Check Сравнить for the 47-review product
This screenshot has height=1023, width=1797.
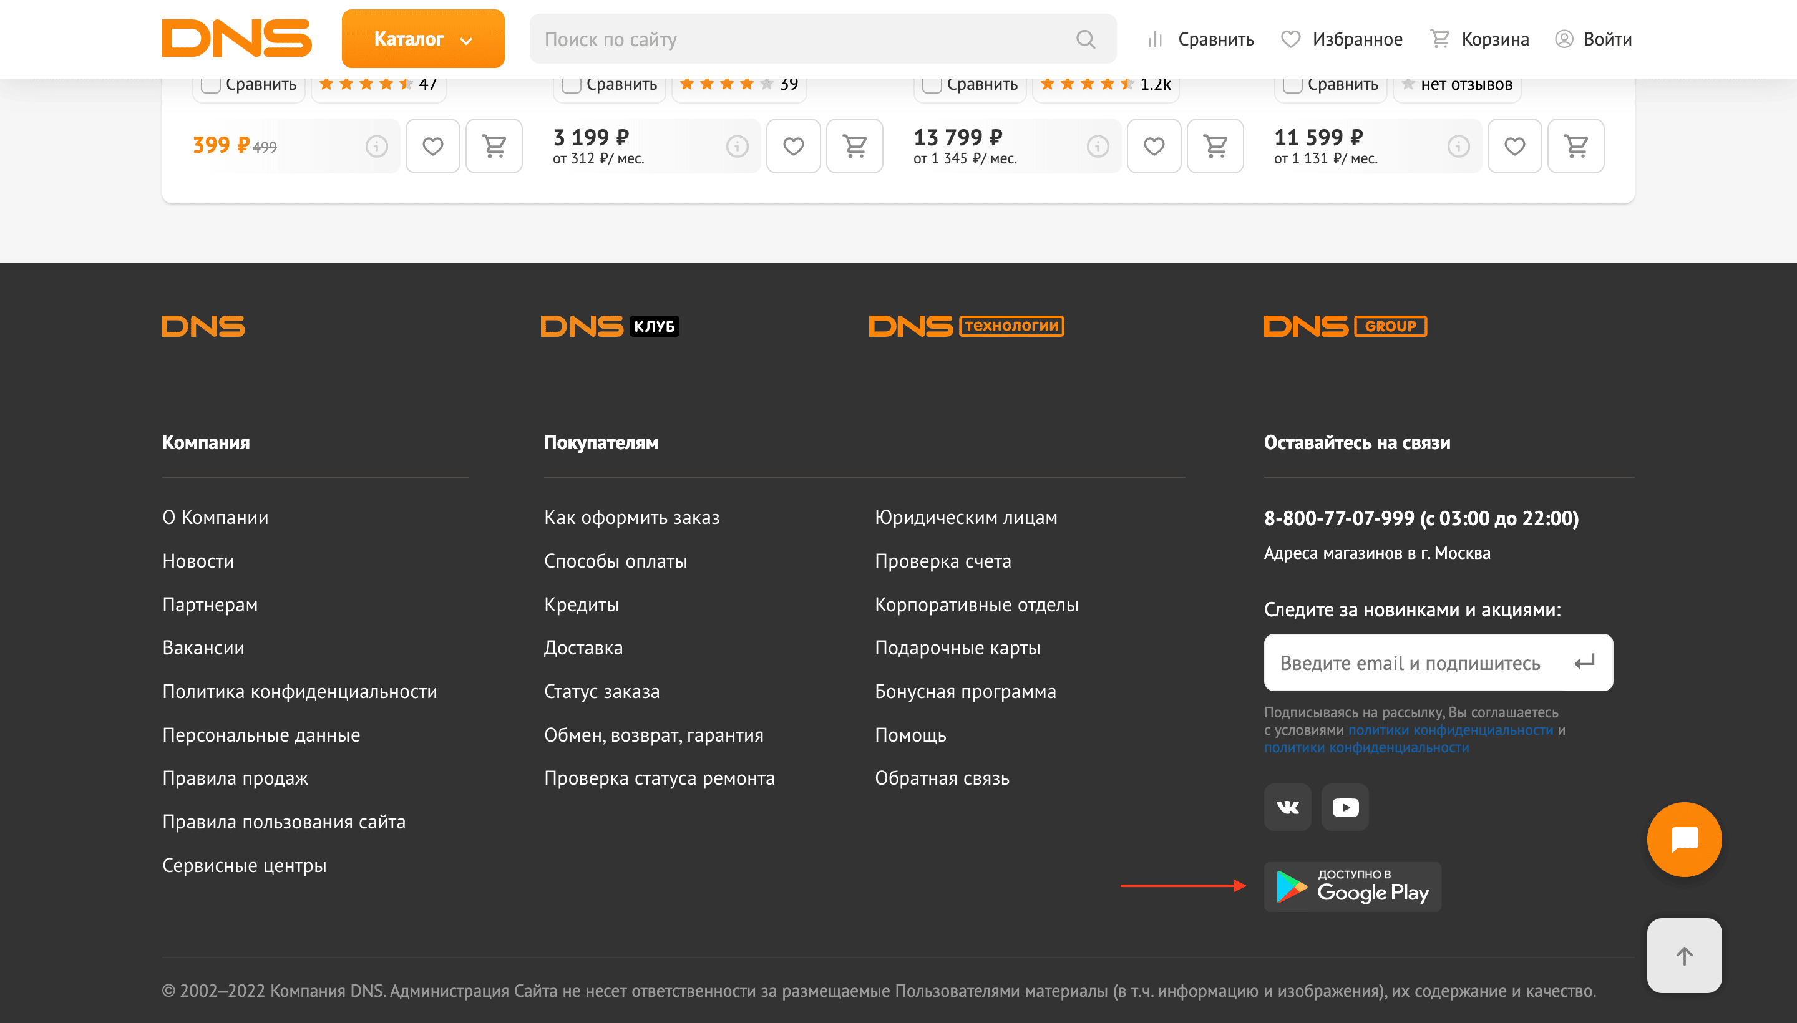coord(211,84)
